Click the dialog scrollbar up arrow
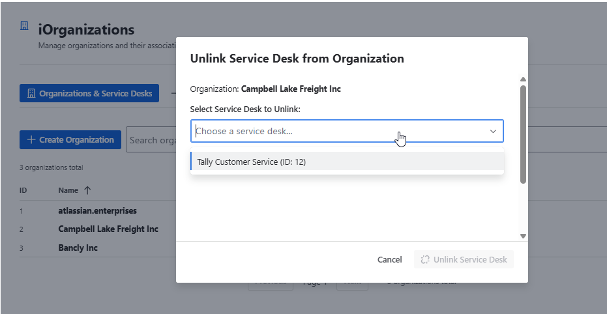Screen dimensions: 607x314 [523, 79]
